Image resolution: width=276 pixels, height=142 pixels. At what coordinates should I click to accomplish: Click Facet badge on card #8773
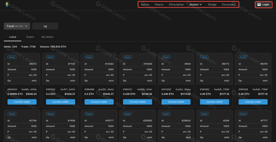tap(204, 57)
